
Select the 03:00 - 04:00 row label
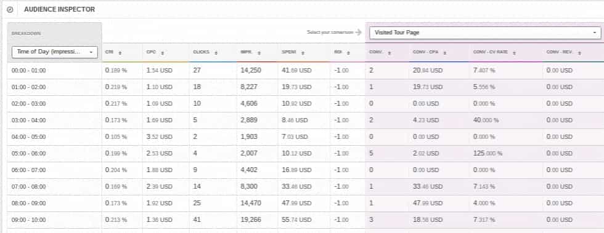click(x=28, y=120)
